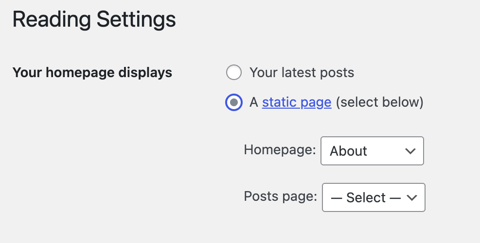Viewport: 480px width, 243px height.
Task: Click the filled dot of selected radio
Action: 234,102
